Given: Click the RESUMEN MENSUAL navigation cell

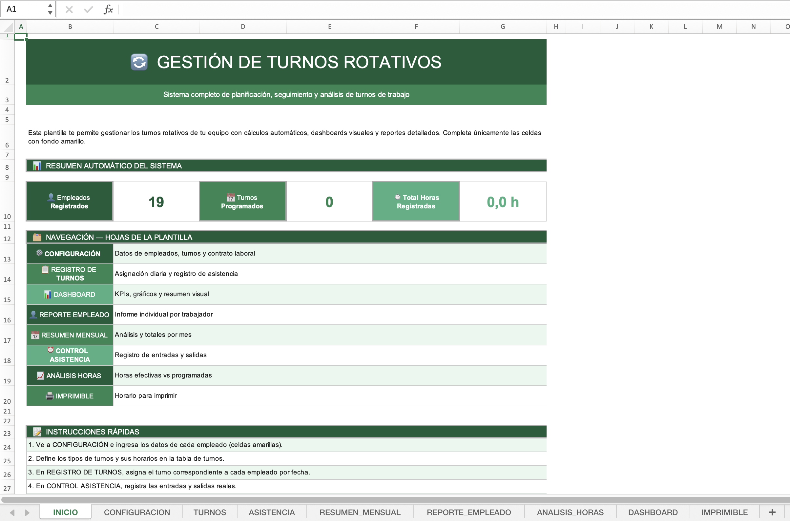Looking at the screenshot, I should pos(70,335).
